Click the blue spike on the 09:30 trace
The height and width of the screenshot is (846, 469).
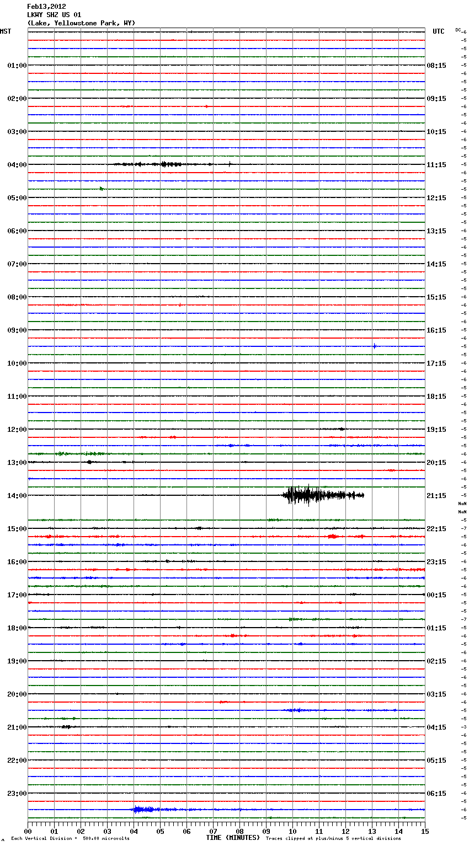375,346
